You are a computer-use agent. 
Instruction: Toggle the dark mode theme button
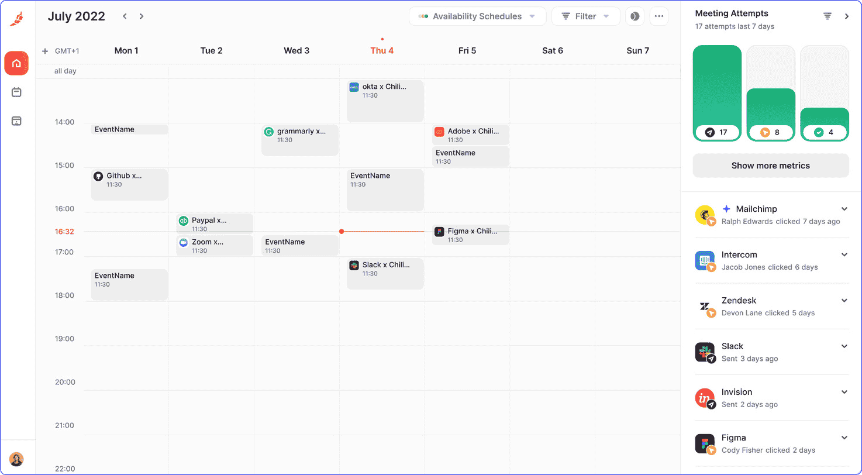pyautogui.click(x=635, y=16)
